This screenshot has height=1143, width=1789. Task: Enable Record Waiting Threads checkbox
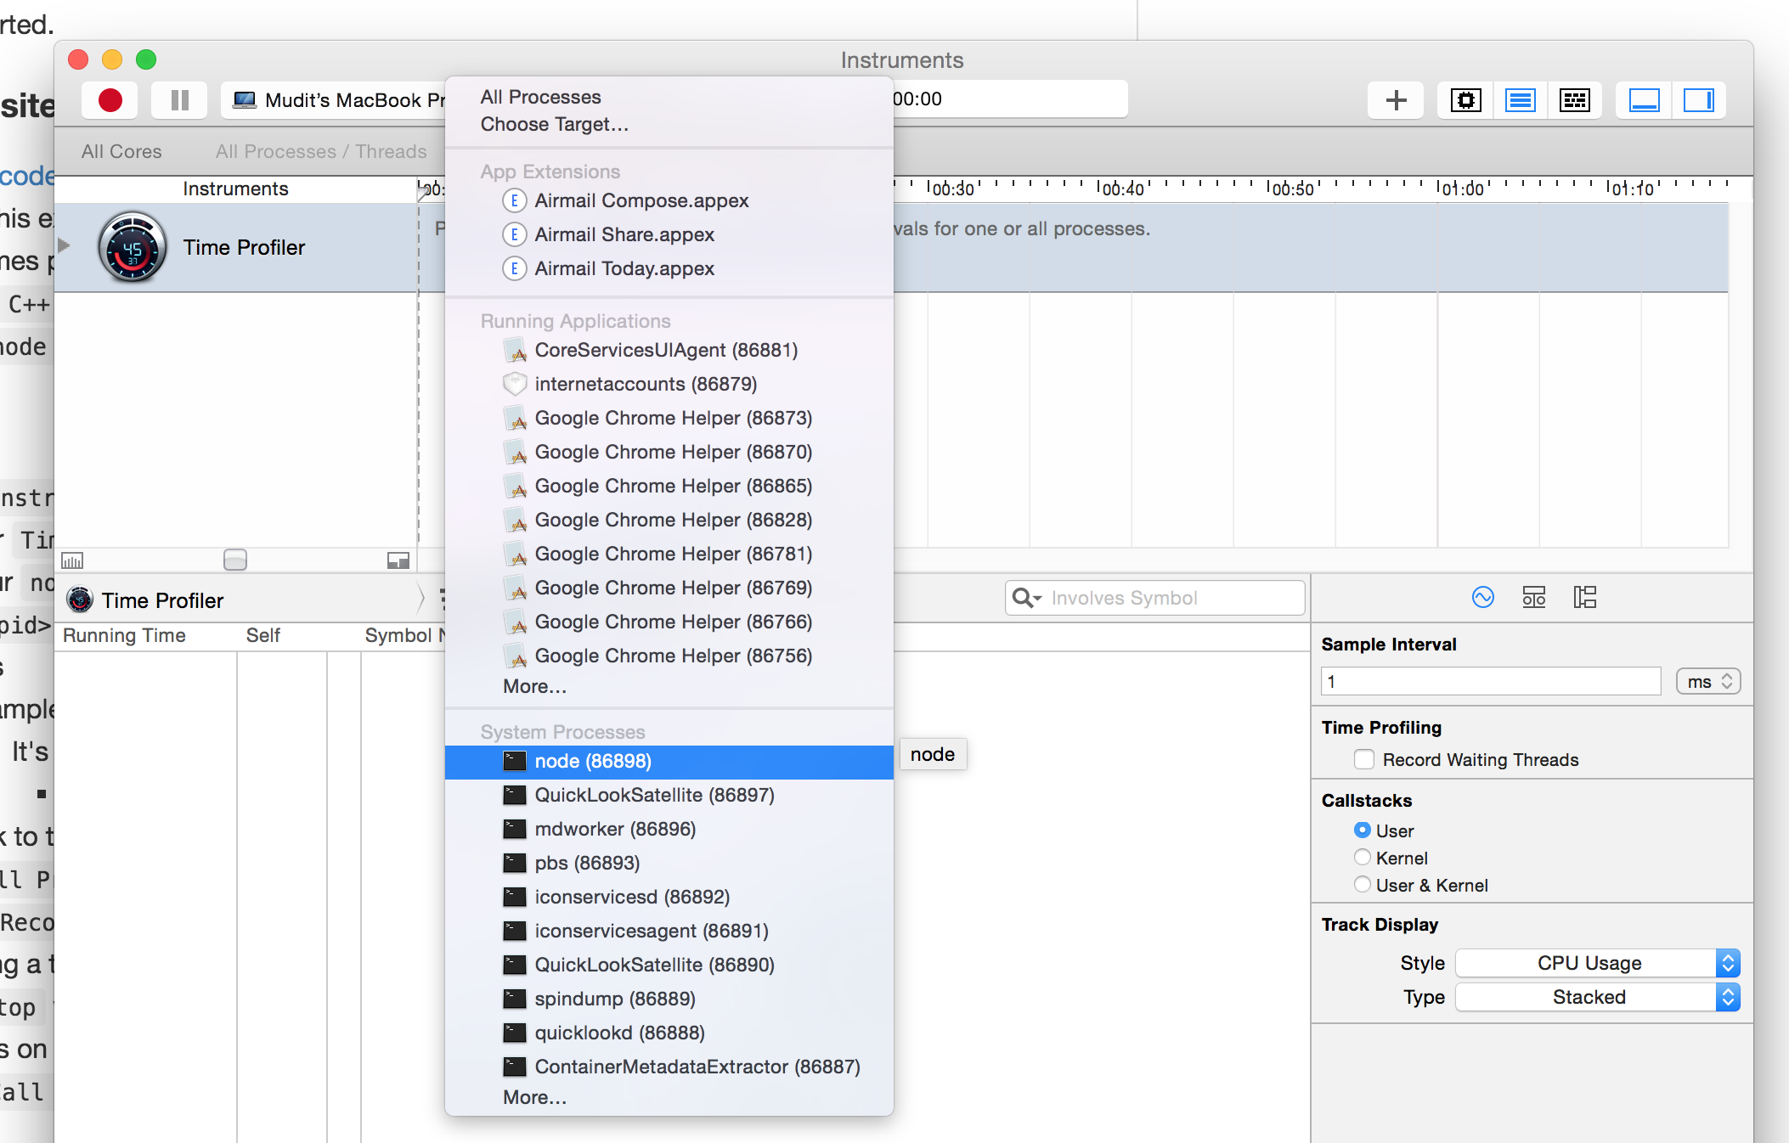pos(1364,759)
